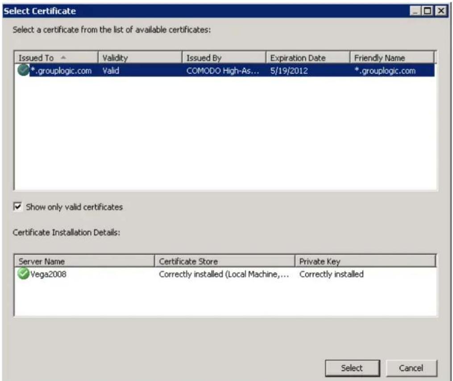Click the sort arrow in Issued To header

coord(63,58)
